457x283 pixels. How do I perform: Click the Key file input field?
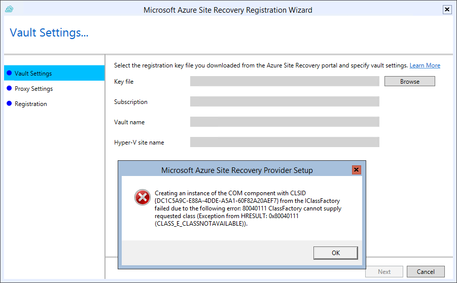coord(285,81)
